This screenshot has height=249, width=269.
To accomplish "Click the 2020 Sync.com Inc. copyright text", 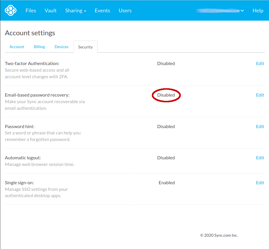I will 219,235.
